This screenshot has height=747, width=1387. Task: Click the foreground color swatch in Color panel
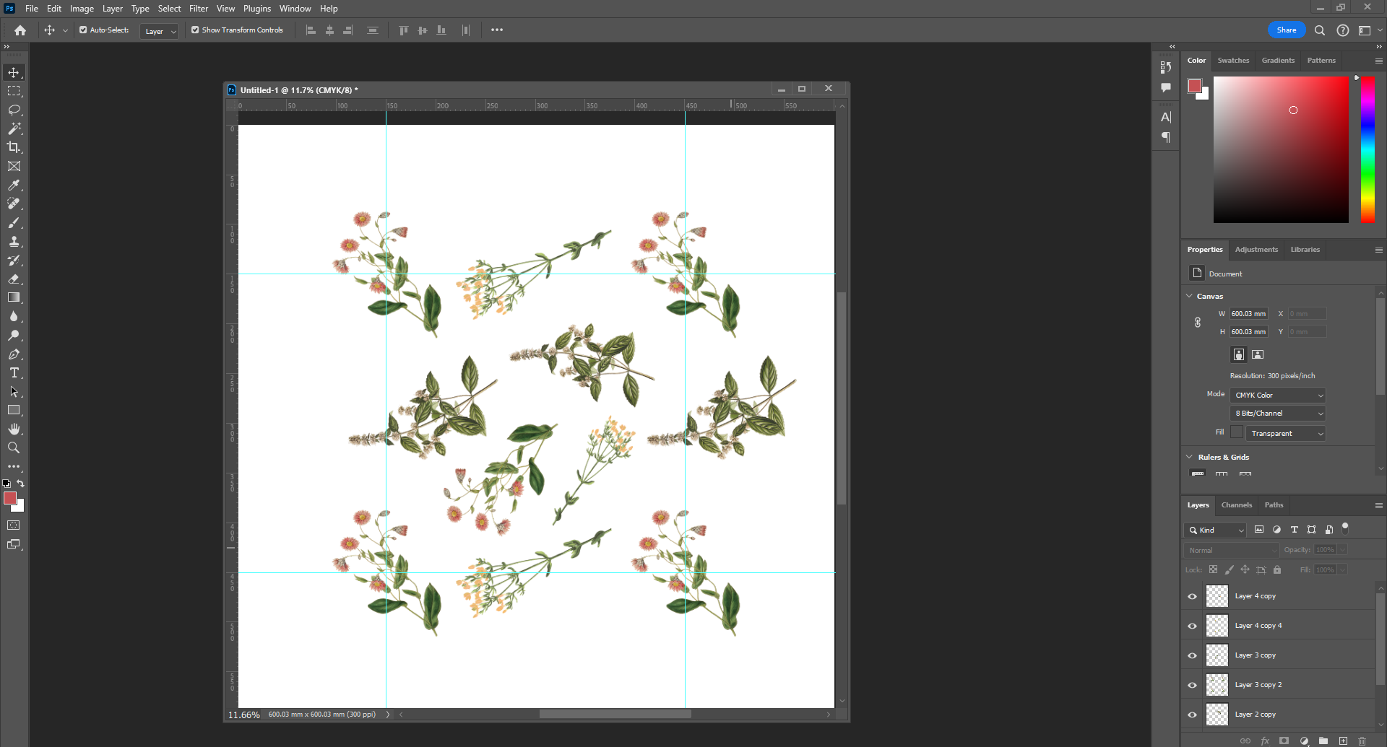pos(1195,87)
